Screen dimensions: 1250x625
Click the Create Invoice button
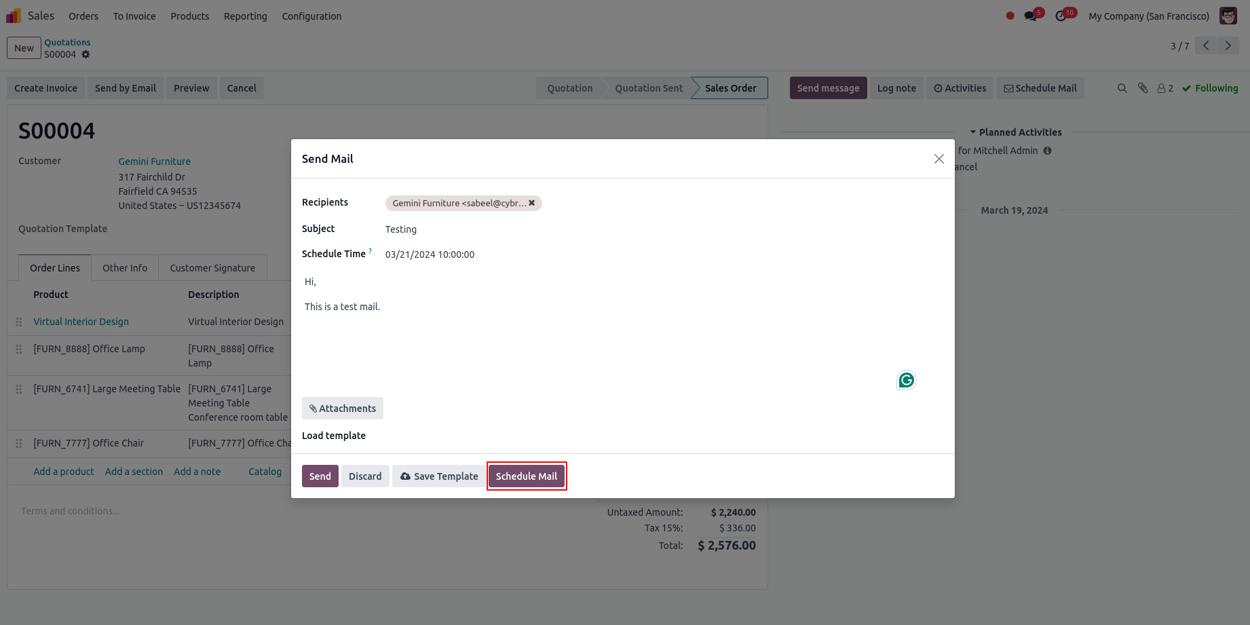tap(46, 88)
